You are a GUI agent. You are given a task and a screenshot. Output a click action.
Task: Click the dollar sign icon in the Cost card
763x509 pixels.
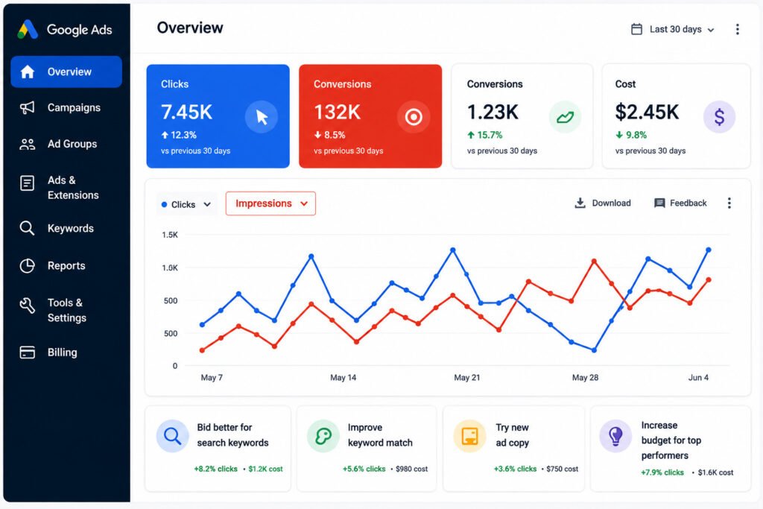point(719,117)
